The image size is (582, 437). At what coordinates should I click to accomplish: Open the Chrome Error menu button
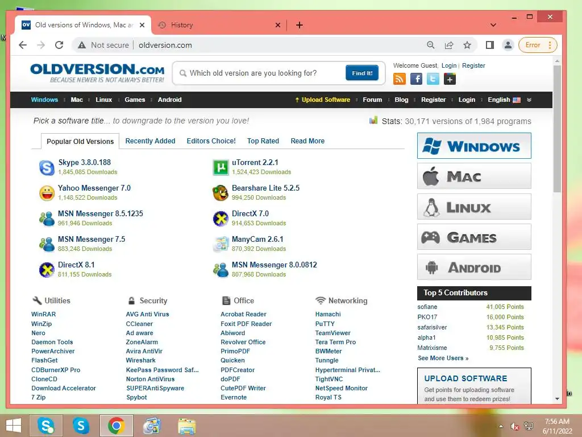[x=538, y=45]
